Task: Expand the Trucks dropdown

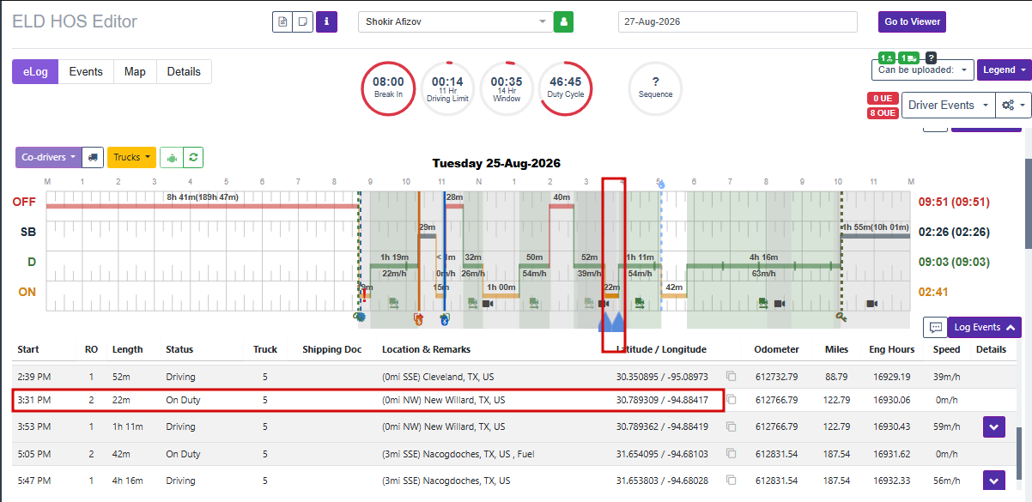Action: (131, 157)
